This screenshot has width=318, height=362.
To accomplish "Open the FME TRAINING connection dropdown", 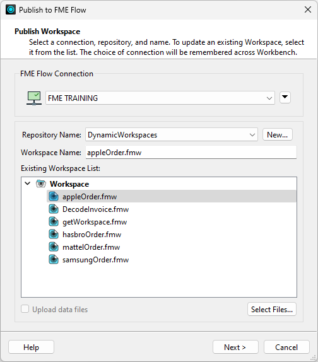I will coord(160,98).
